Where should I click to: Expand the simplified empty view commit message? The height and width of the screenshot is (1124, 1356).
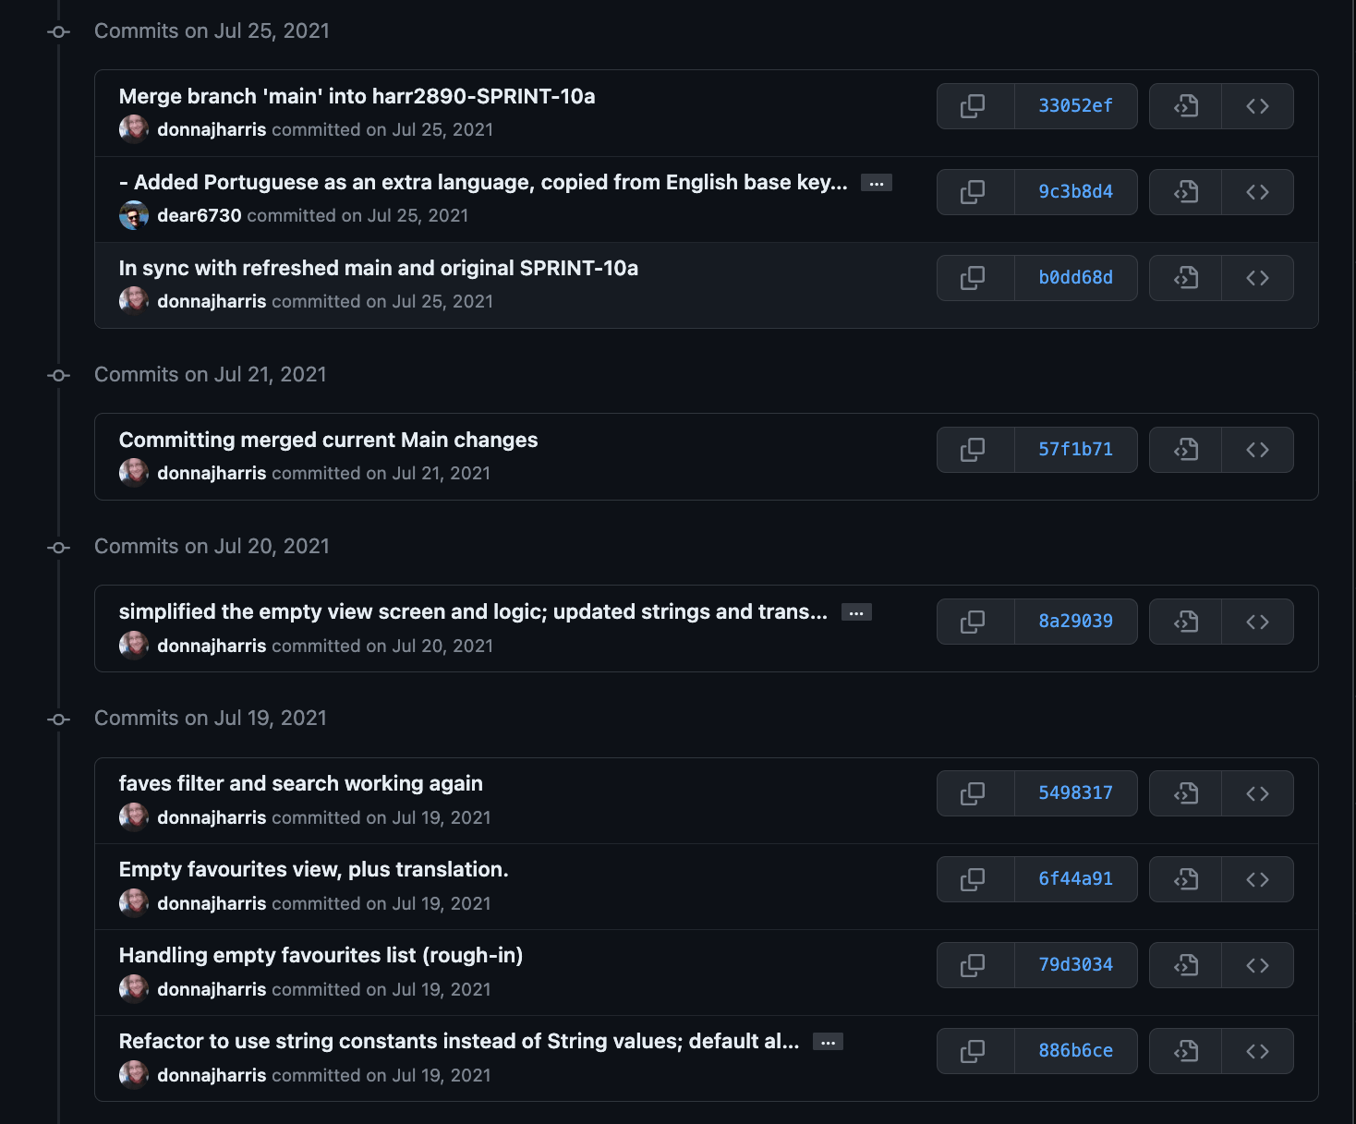point(856,612)
